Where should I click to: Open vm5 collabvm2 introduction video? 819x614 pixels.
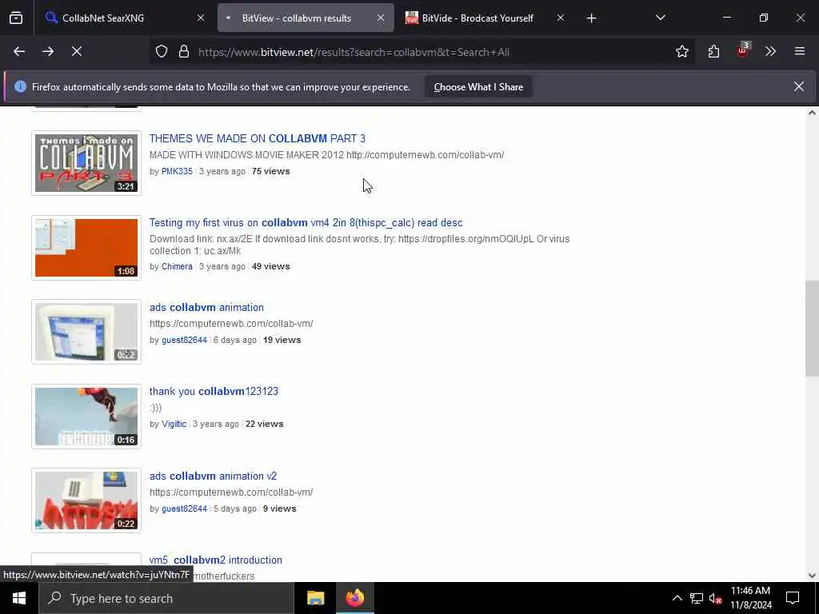coord(216,560)
